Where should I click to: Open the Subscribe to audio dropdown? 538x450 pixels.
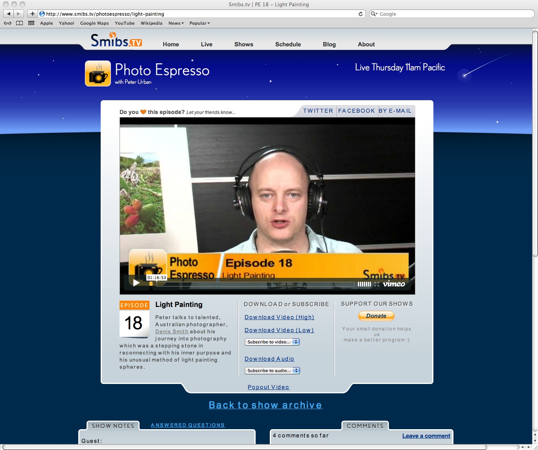272,371
